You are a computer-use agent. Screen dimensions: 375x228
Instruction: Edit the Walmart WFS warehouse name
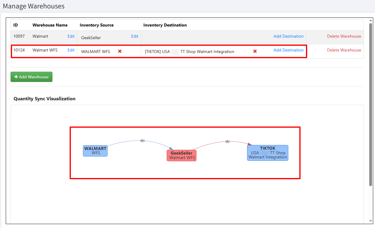(x=71, y=50)
